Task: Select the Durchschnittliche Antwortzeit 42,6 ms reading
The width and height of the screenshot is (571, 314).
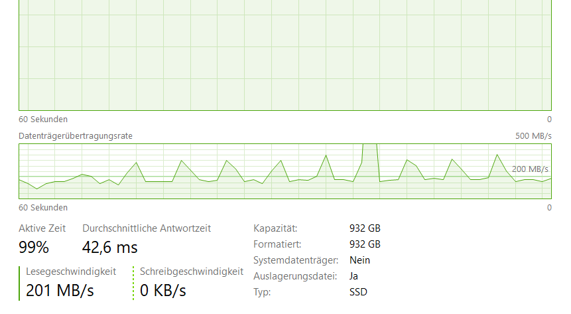Action: (x=109, y=248)
